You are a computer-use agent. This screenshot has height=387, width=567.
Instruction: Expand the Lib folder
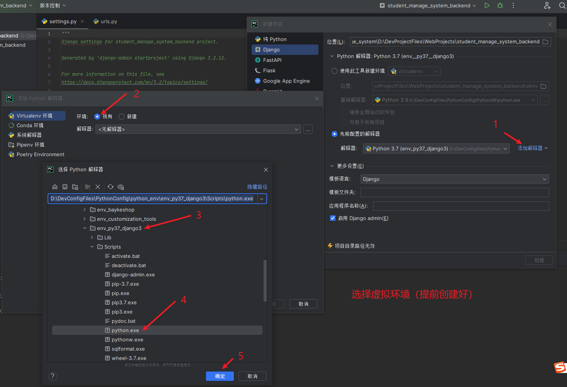(92, 237)
